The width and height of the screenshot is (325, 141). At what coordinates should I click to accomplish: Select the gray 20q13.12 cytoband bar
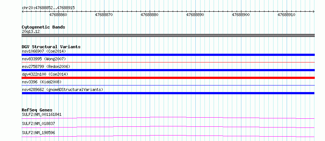click(168, 35)
